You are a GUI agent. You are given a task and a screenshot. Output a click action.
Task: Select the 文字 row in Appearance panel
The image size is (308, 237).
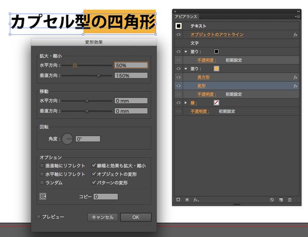[237, 43]
